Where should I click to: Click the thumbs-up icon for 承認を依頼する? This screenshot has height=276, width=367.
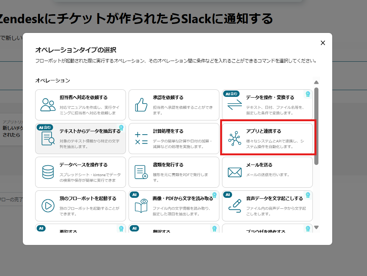pyautogui.click(x=141, y=105)
